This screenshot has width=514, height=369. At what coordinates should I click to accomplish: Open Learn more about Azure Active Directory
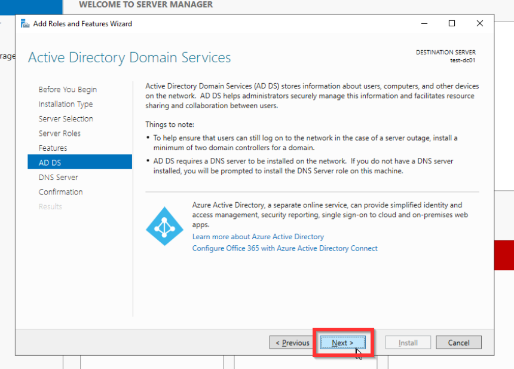click(x=258, y=237)
